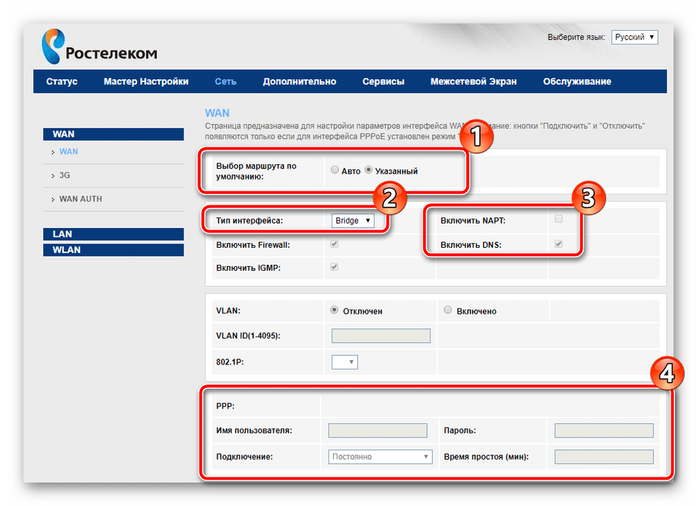The height and width of the screenshot is (506, 697).
Task: Open the Тип интерфейса Bridge dropdown
Action: click(352, 221)
